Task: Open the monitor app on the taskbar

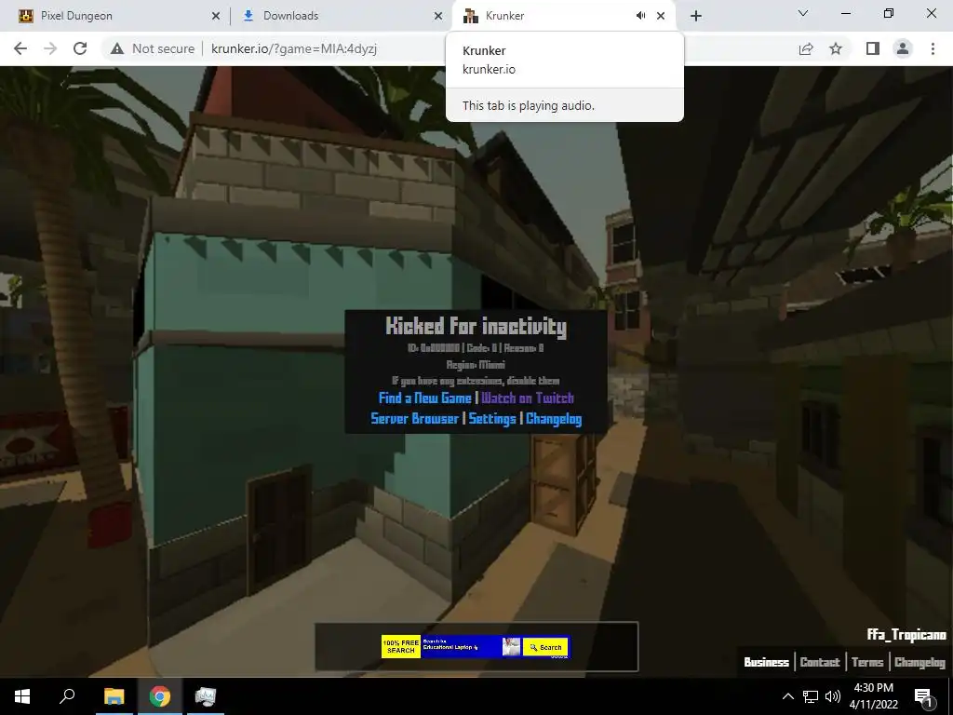Action: (x=206, y=696)
